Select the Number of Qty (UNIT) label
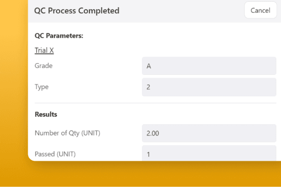 pos(67,133)
